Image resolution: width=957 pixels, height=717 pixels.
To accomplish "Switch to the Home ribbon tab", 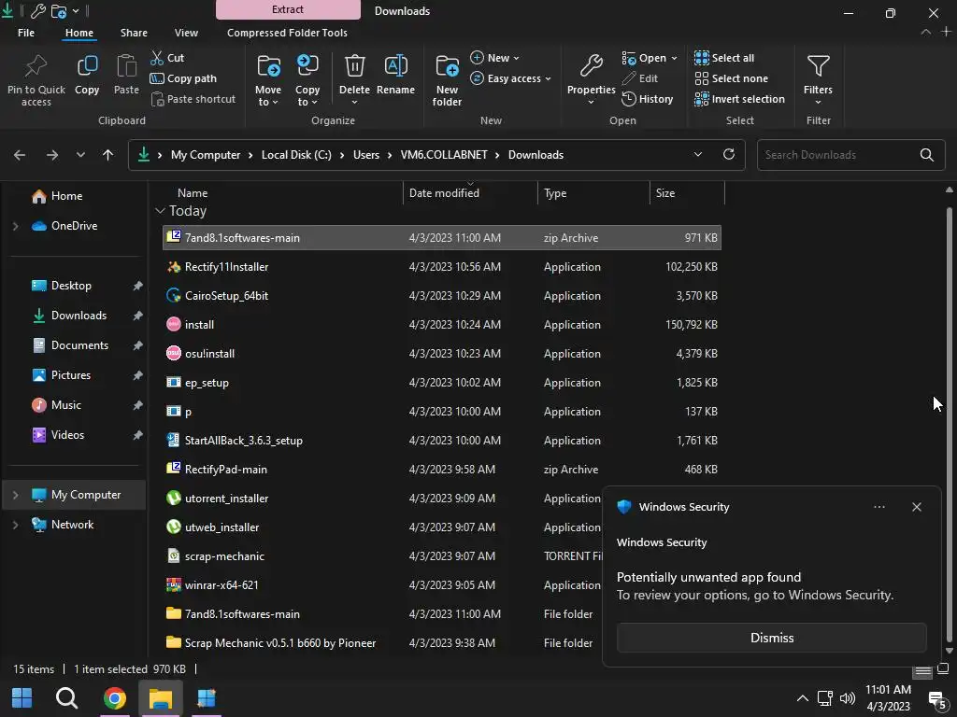I will (79, 33).
